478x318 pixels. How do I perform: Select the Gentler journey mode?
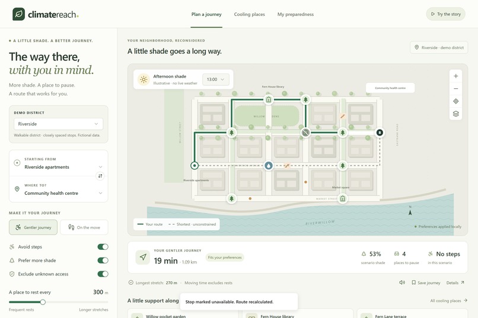tap(33, 227)
